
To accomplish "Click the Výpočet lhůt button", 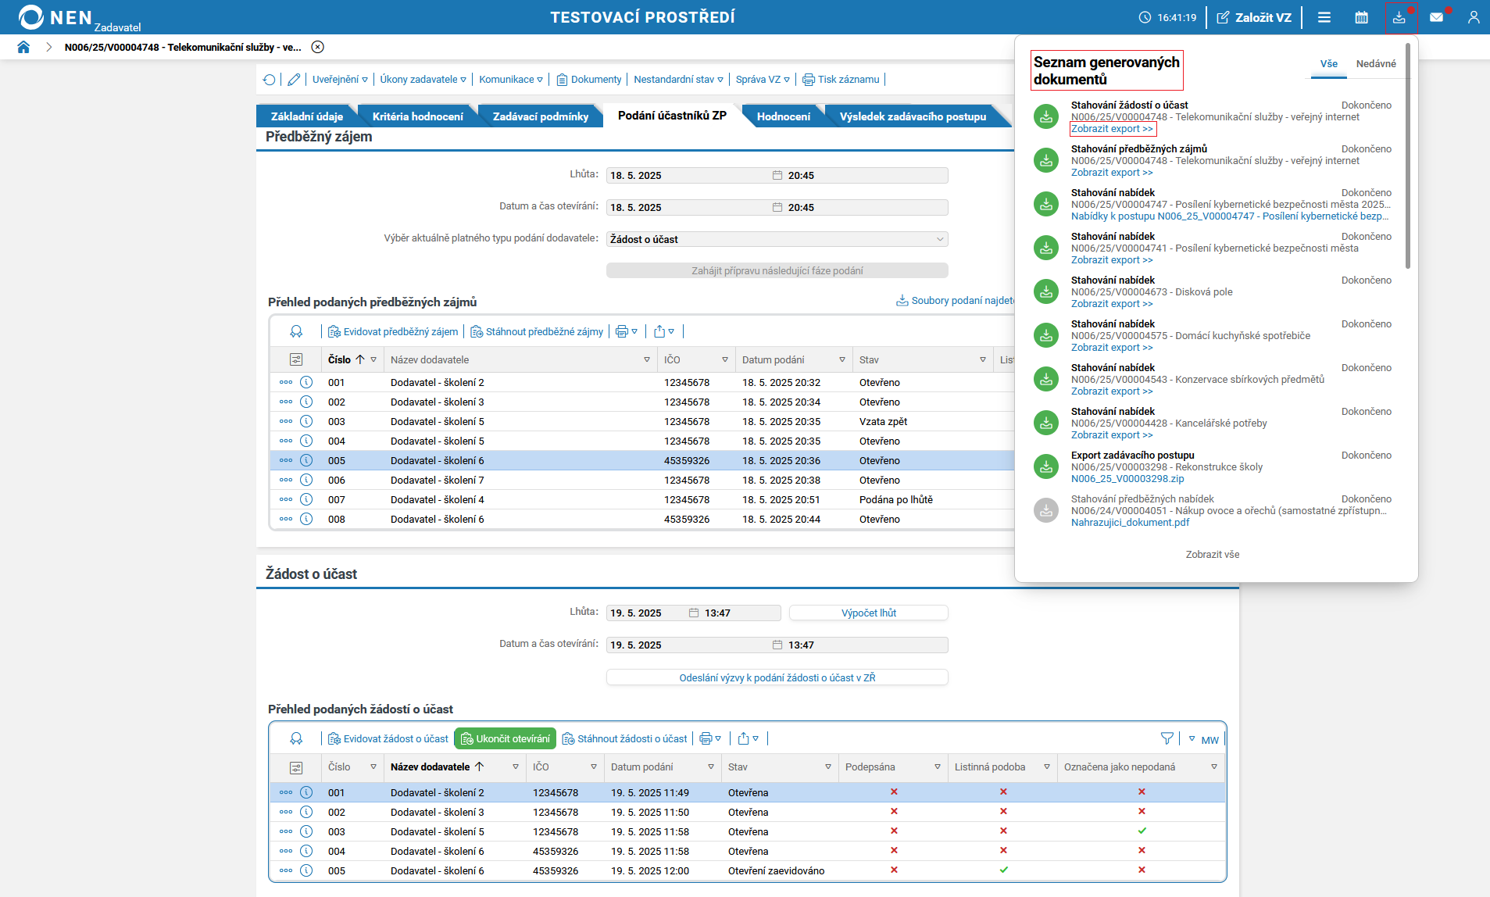I will pos(868,613).
